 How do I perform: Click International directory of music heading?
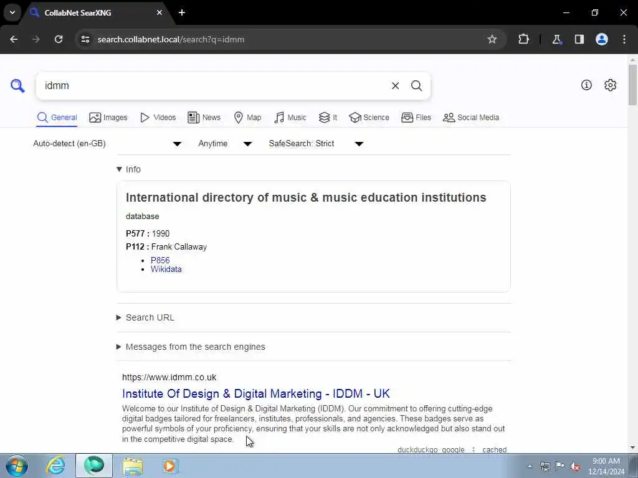306,197
